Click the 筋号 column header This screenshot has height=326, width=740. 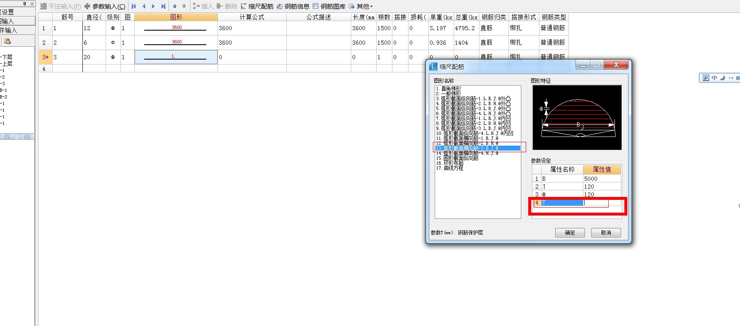click(x=68, y=17)
